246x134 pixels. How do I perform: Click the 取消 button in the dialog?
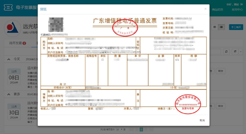pos(202,120)
